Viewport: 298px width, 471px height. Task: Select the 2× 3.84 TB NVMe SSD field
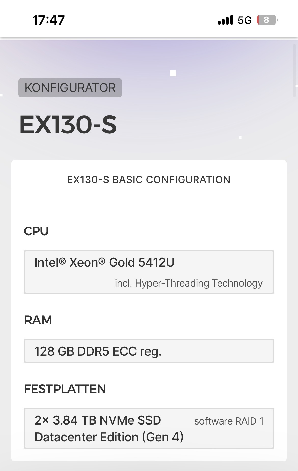[149, 428]
